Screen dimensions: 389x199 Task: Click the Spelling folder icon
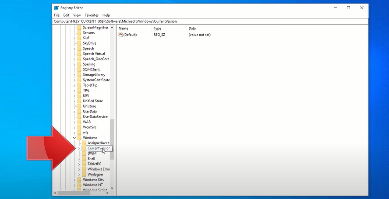pos(79,64)
